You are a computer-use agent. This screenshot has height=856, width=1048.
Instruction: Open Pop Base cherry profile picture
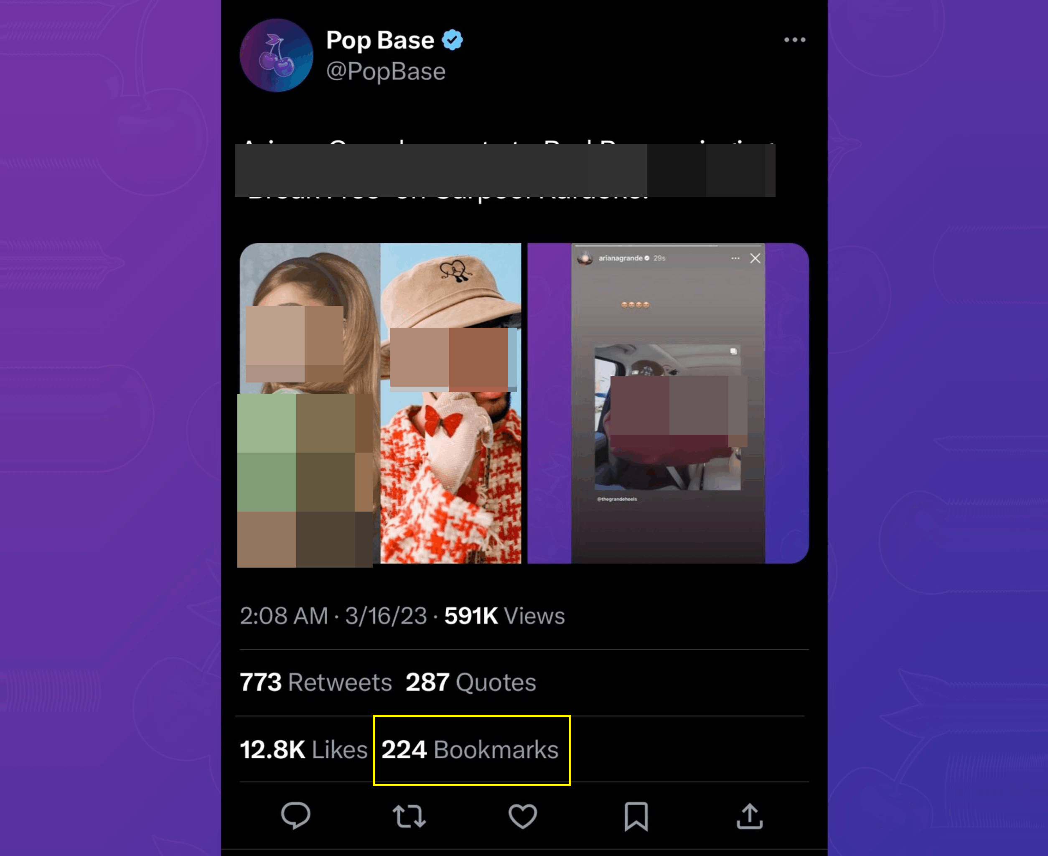276,55
